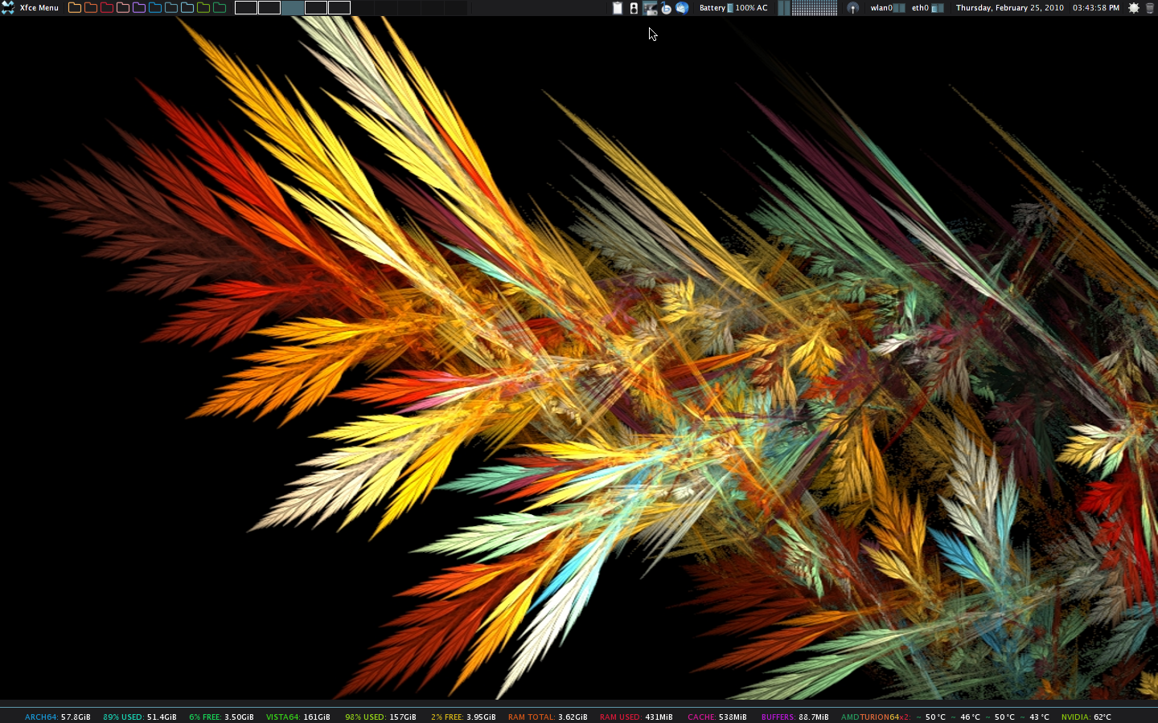
Task: Click the 'BUFFERS: 88.7MiB' status text
Action: (x=795, y=717)
